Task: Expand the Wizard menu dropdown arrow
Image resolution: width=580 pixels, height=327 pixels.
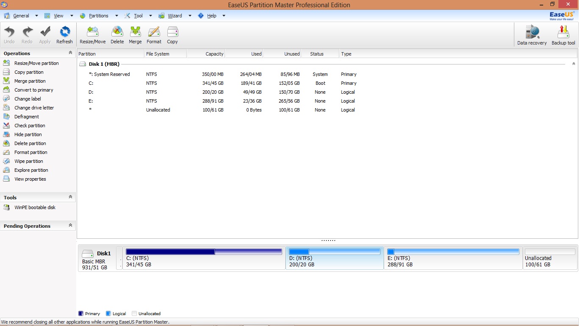Action: [x=189, y=16]
